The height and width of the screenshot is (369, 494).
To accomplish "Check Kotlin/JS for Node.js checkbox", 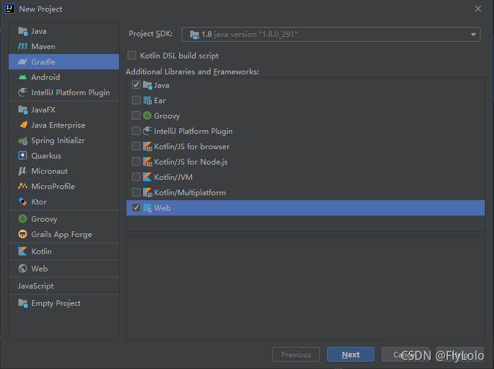I will [x=136, y=161].
